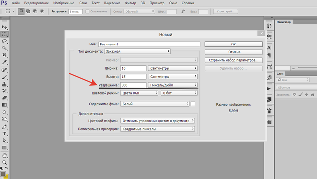Click swap width and height icon

coord(183,11)
